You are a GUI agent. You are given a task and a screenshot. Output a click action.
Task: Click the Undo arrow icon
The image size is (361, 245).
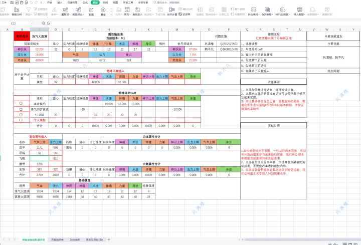[x=31, y=3]
